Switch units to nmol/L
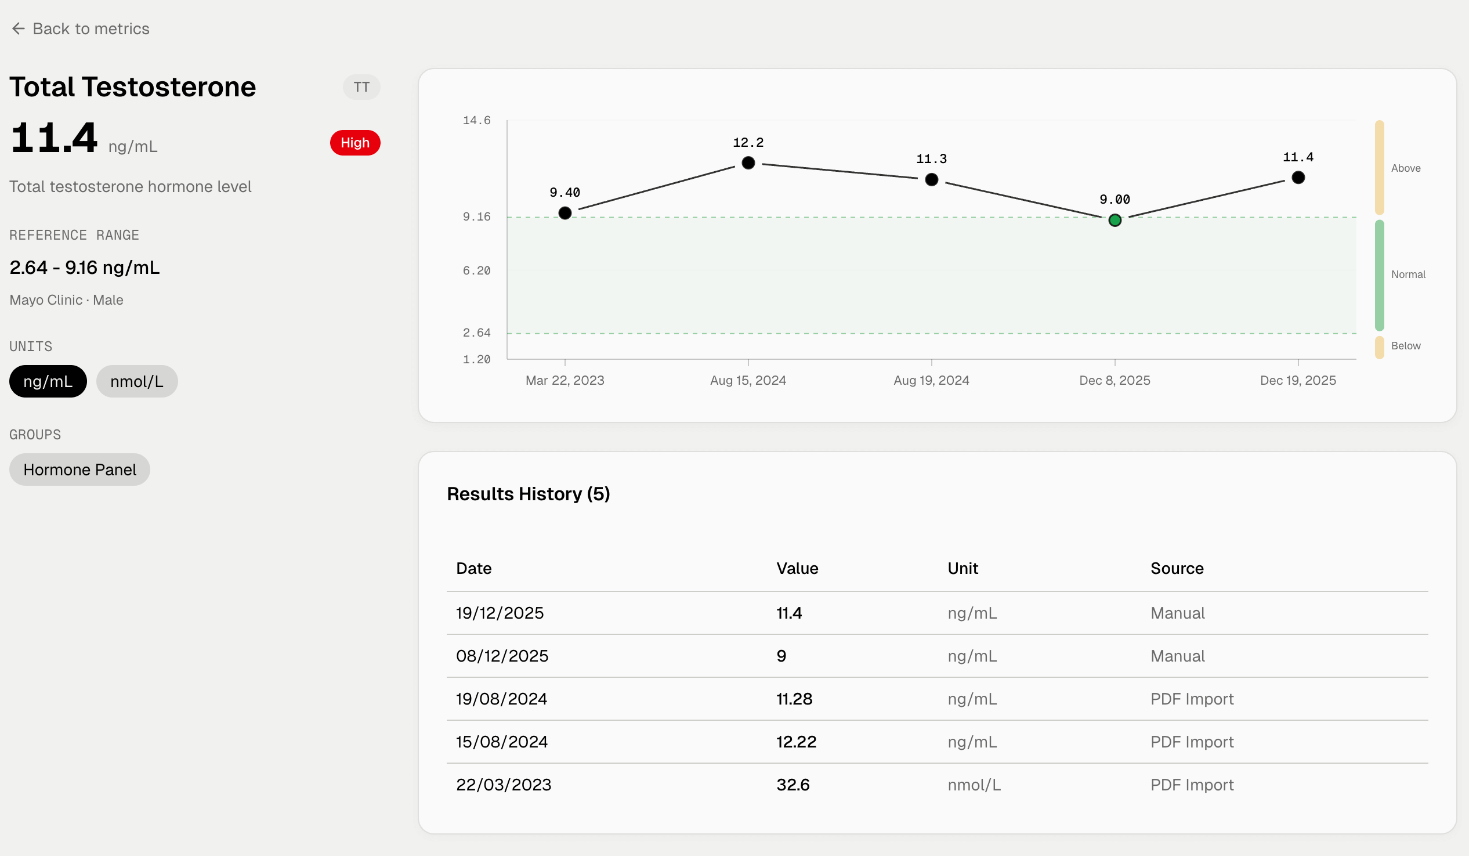The height and width of the screenshot is (856, 1469). (x=137, y=381)
